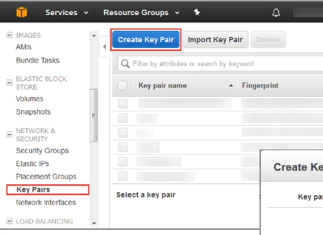Open Placement Groups in the sidebar
The height and width of the screenshot is (235, 323).
point(46,176)
